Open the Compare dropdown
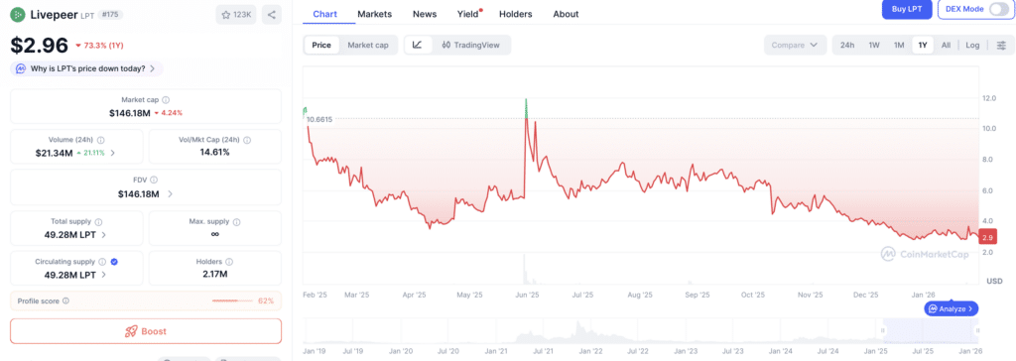This screenshot has width=1016, height=361. (796, 45)
